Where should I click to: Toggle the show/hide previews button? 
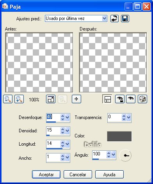(107, 99)
